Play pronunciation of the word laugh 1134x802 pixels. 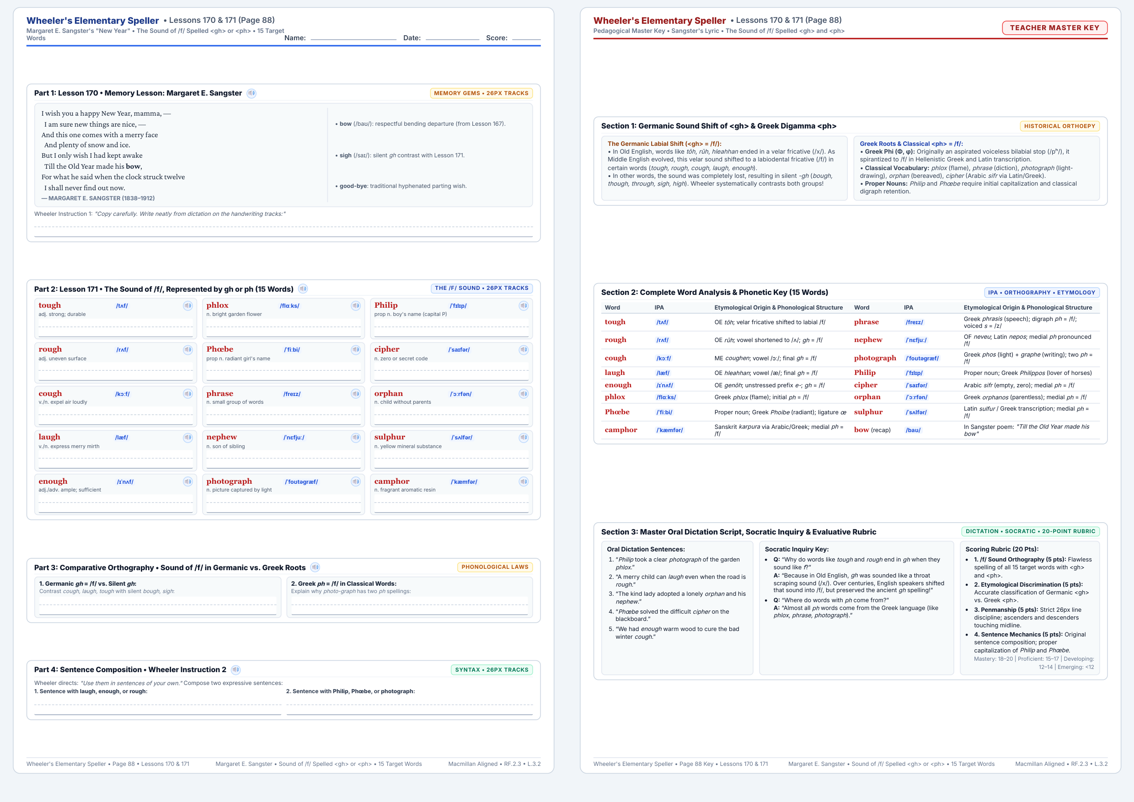pyautogui.click(x=187, y=438)
